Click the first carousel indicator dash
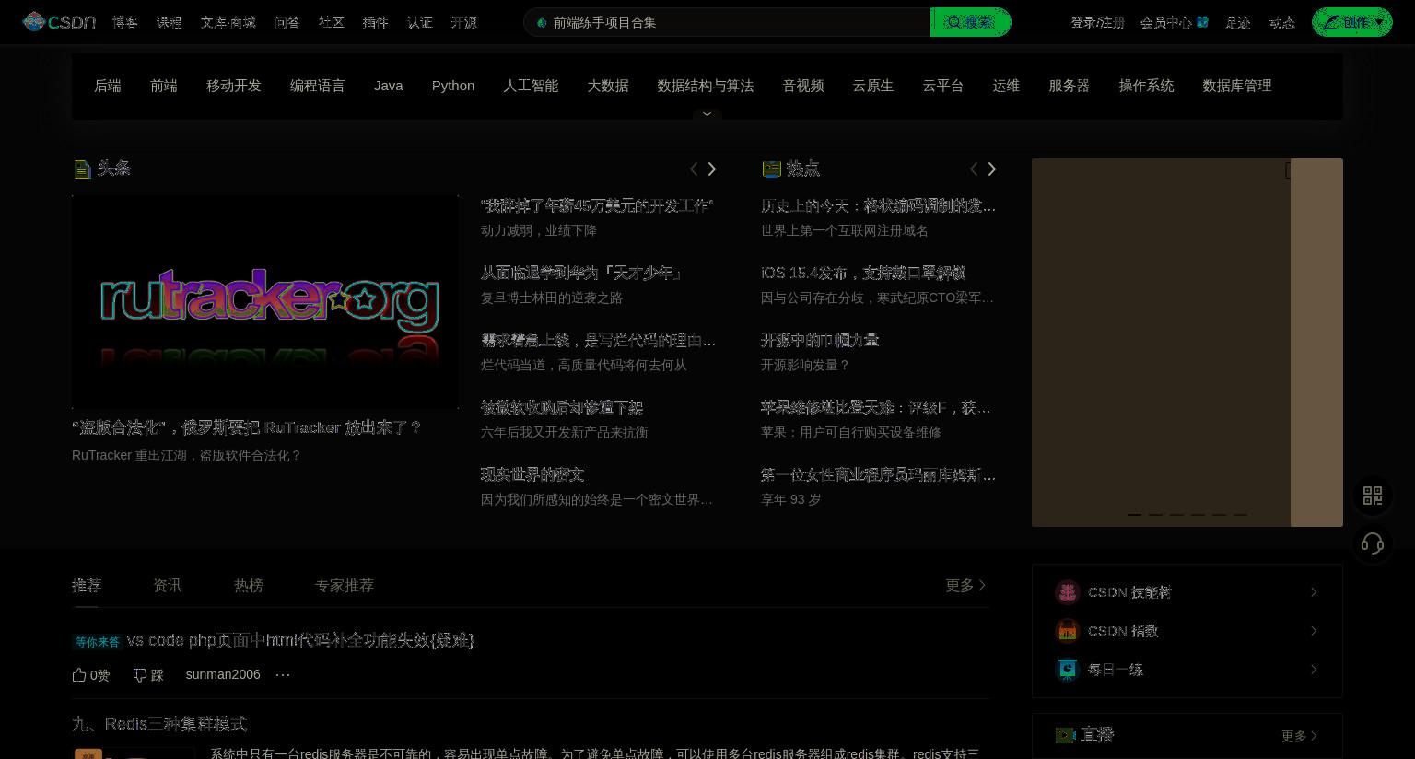The width and height of the screenshot is (1415, 759). tap(1134, 514)
